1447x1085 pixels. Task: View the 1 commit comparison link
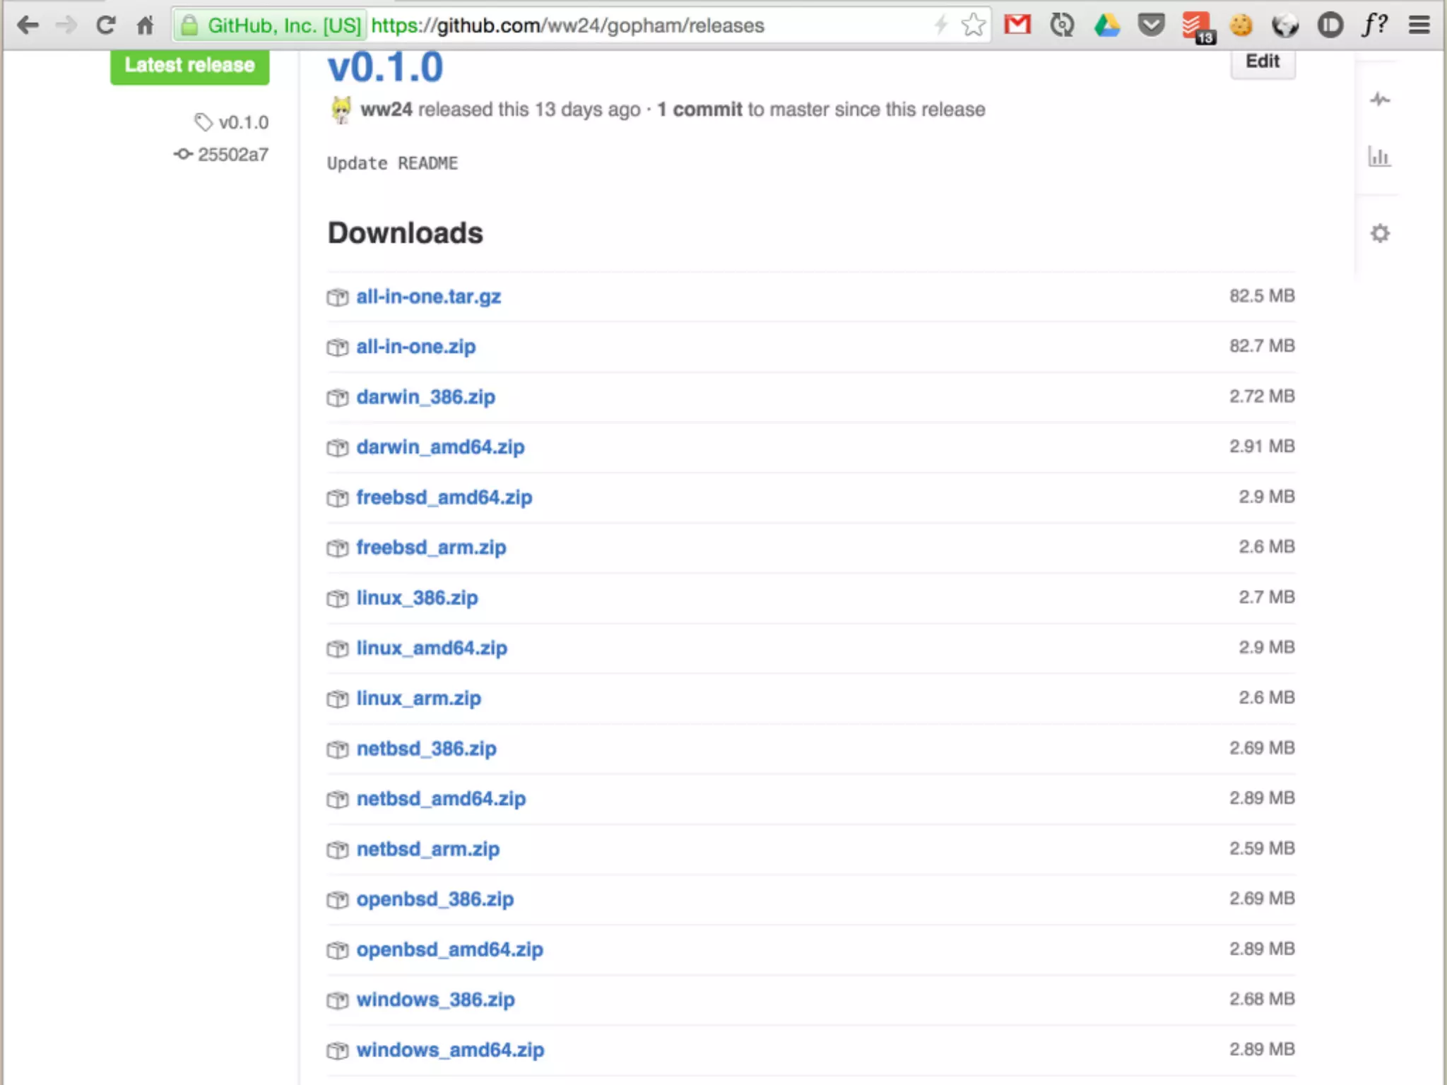pyautogui.click(x=699, y=109)
